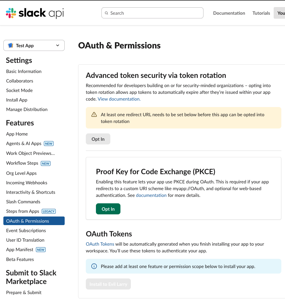Opt in to PKCE with green button
This screenshot has height=299, width=285.
click(108, 209)
